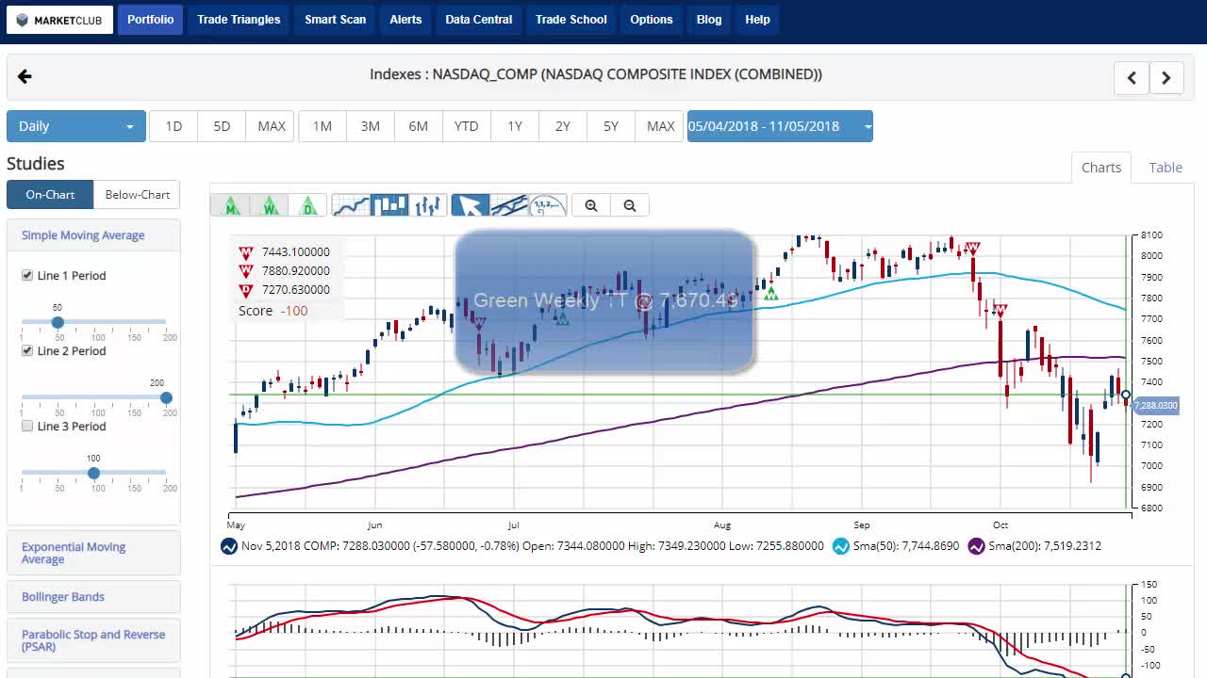Click the red monthly triangle 7443.10 marker

pos(246,252)
